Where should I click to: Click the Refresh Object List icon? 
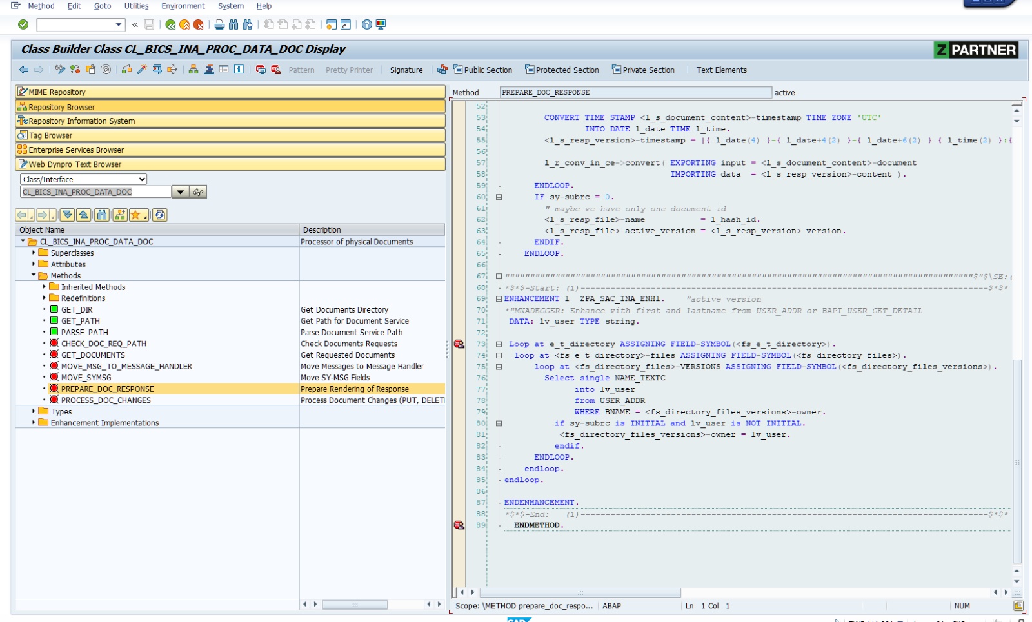[160, 215]
